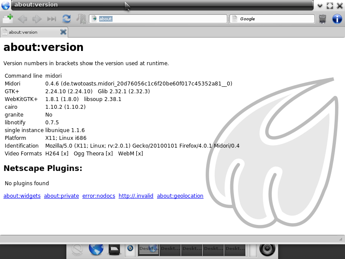Click the WebKitGTK+ '1.8.1 (1.8.0)' value
Viewport: 345px width, 259px height.
(x=62, y=99)
